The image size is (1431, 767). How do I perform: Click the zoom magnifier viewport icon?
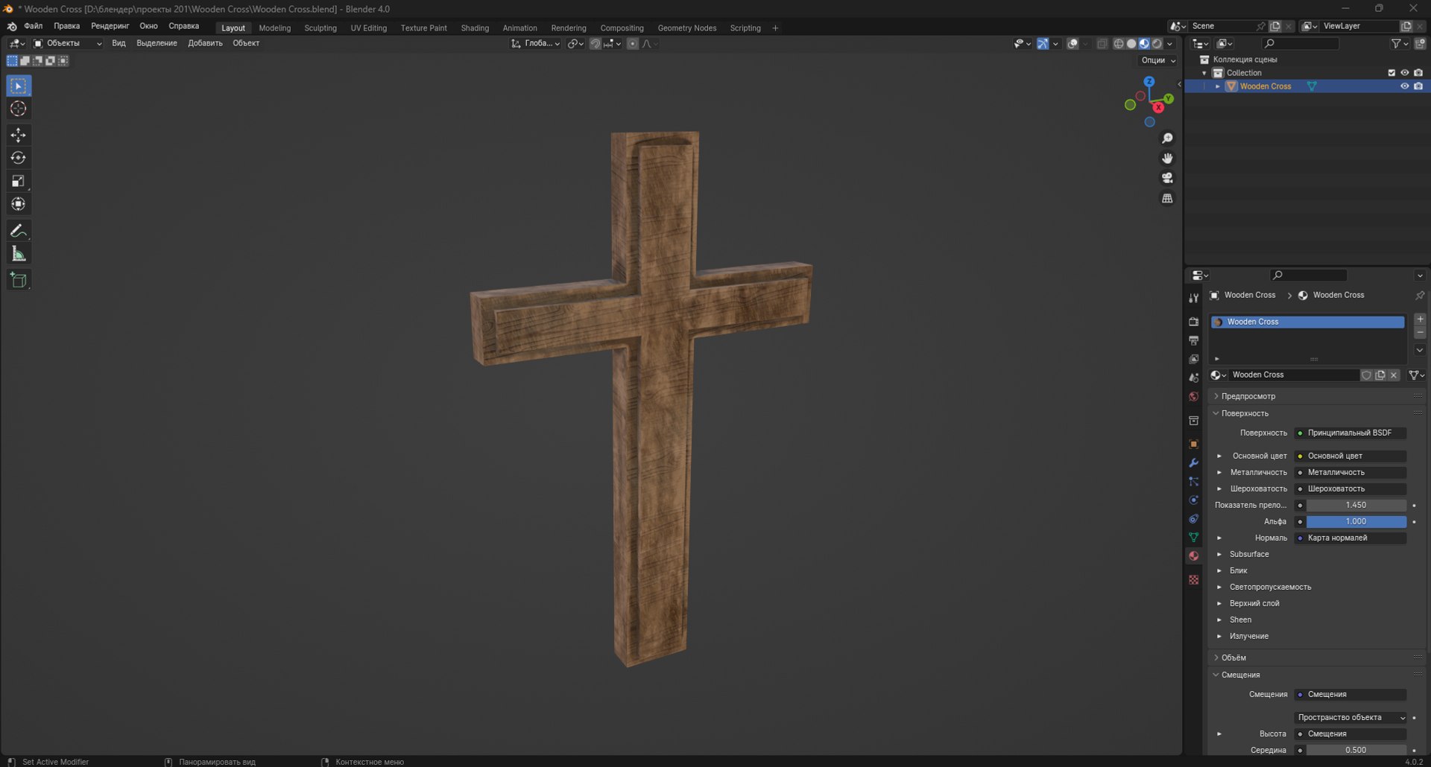click(x=1167, y=139)
